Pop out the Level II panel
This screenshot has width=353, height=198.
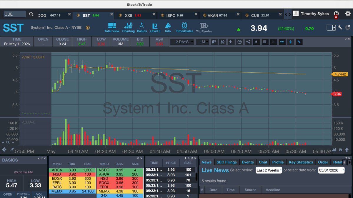point(138,158)
